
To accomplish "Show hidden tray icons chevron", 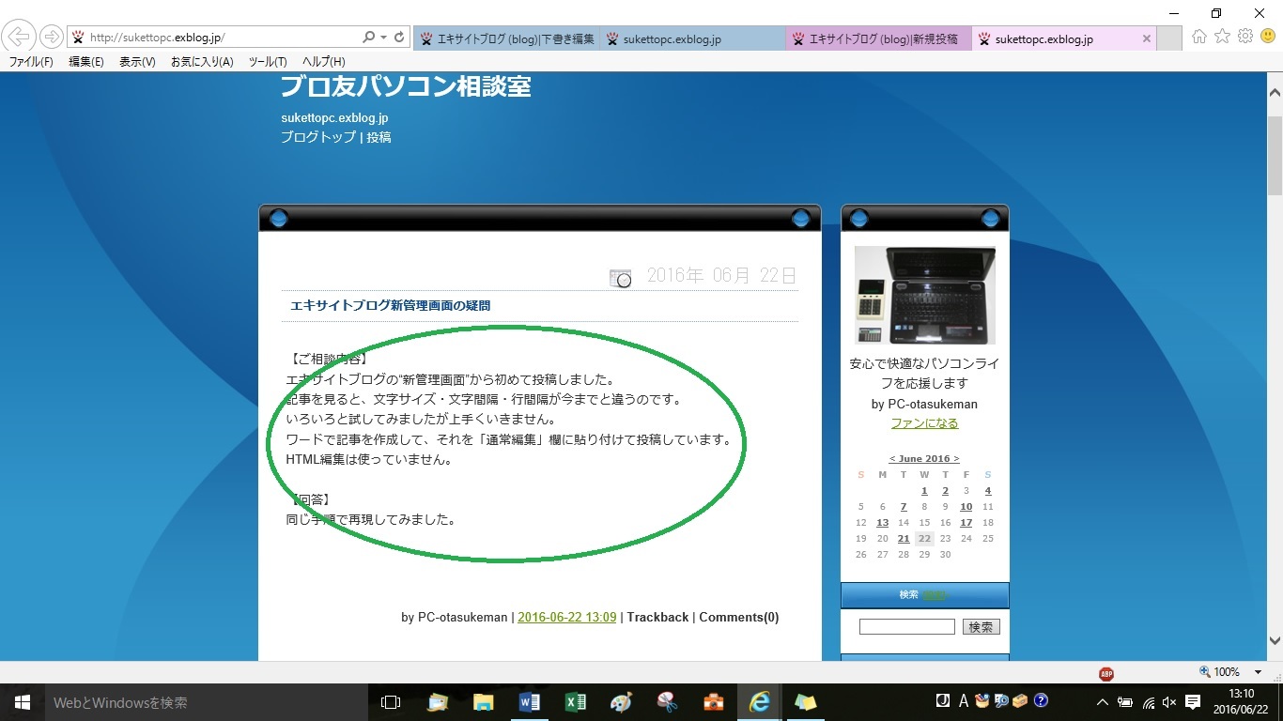I will pos(1103,702).
